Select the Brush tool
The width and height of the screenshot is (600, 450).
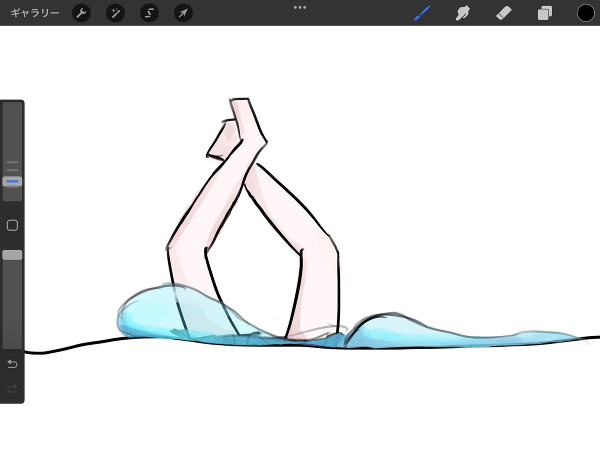click(x=422, y=13)
